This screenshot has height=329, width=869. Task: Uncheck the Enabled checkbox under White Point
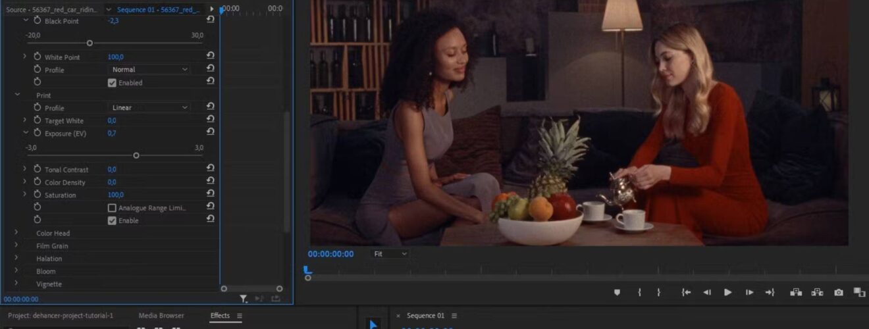(112, 83)
